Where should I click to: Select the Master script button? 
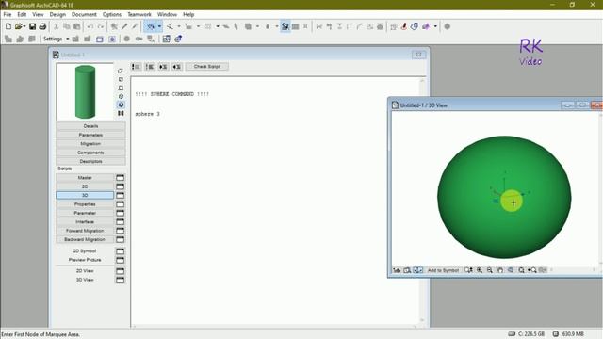85,178
